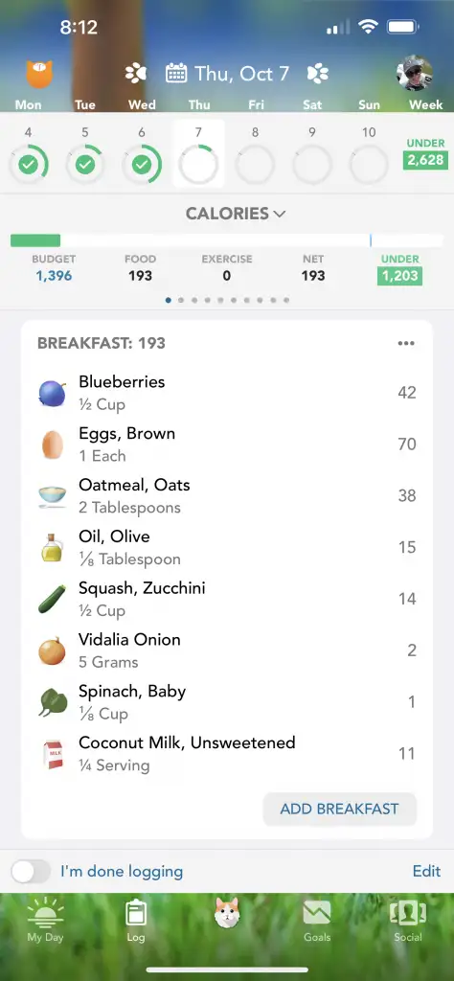Screen dimensions: 454x981
Task: Toggle the I'm done logging switch
Action: [31, 871]
